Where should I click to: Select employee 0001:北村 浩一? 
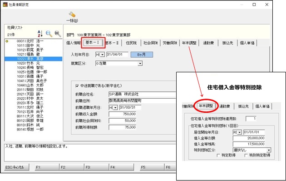coord(30,41)
